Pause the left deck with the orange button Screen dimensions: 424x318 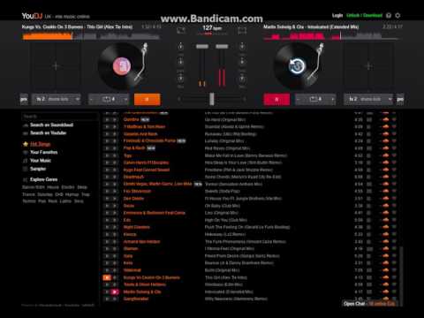[x=147, y=100]
